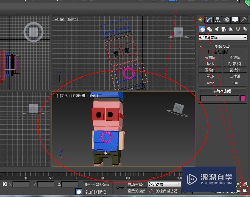The width and height of the screenshot is (250, 197).
Task: Enable the 自动栅格 (AutoGrid) checkbox
Action: pos(210,51)
